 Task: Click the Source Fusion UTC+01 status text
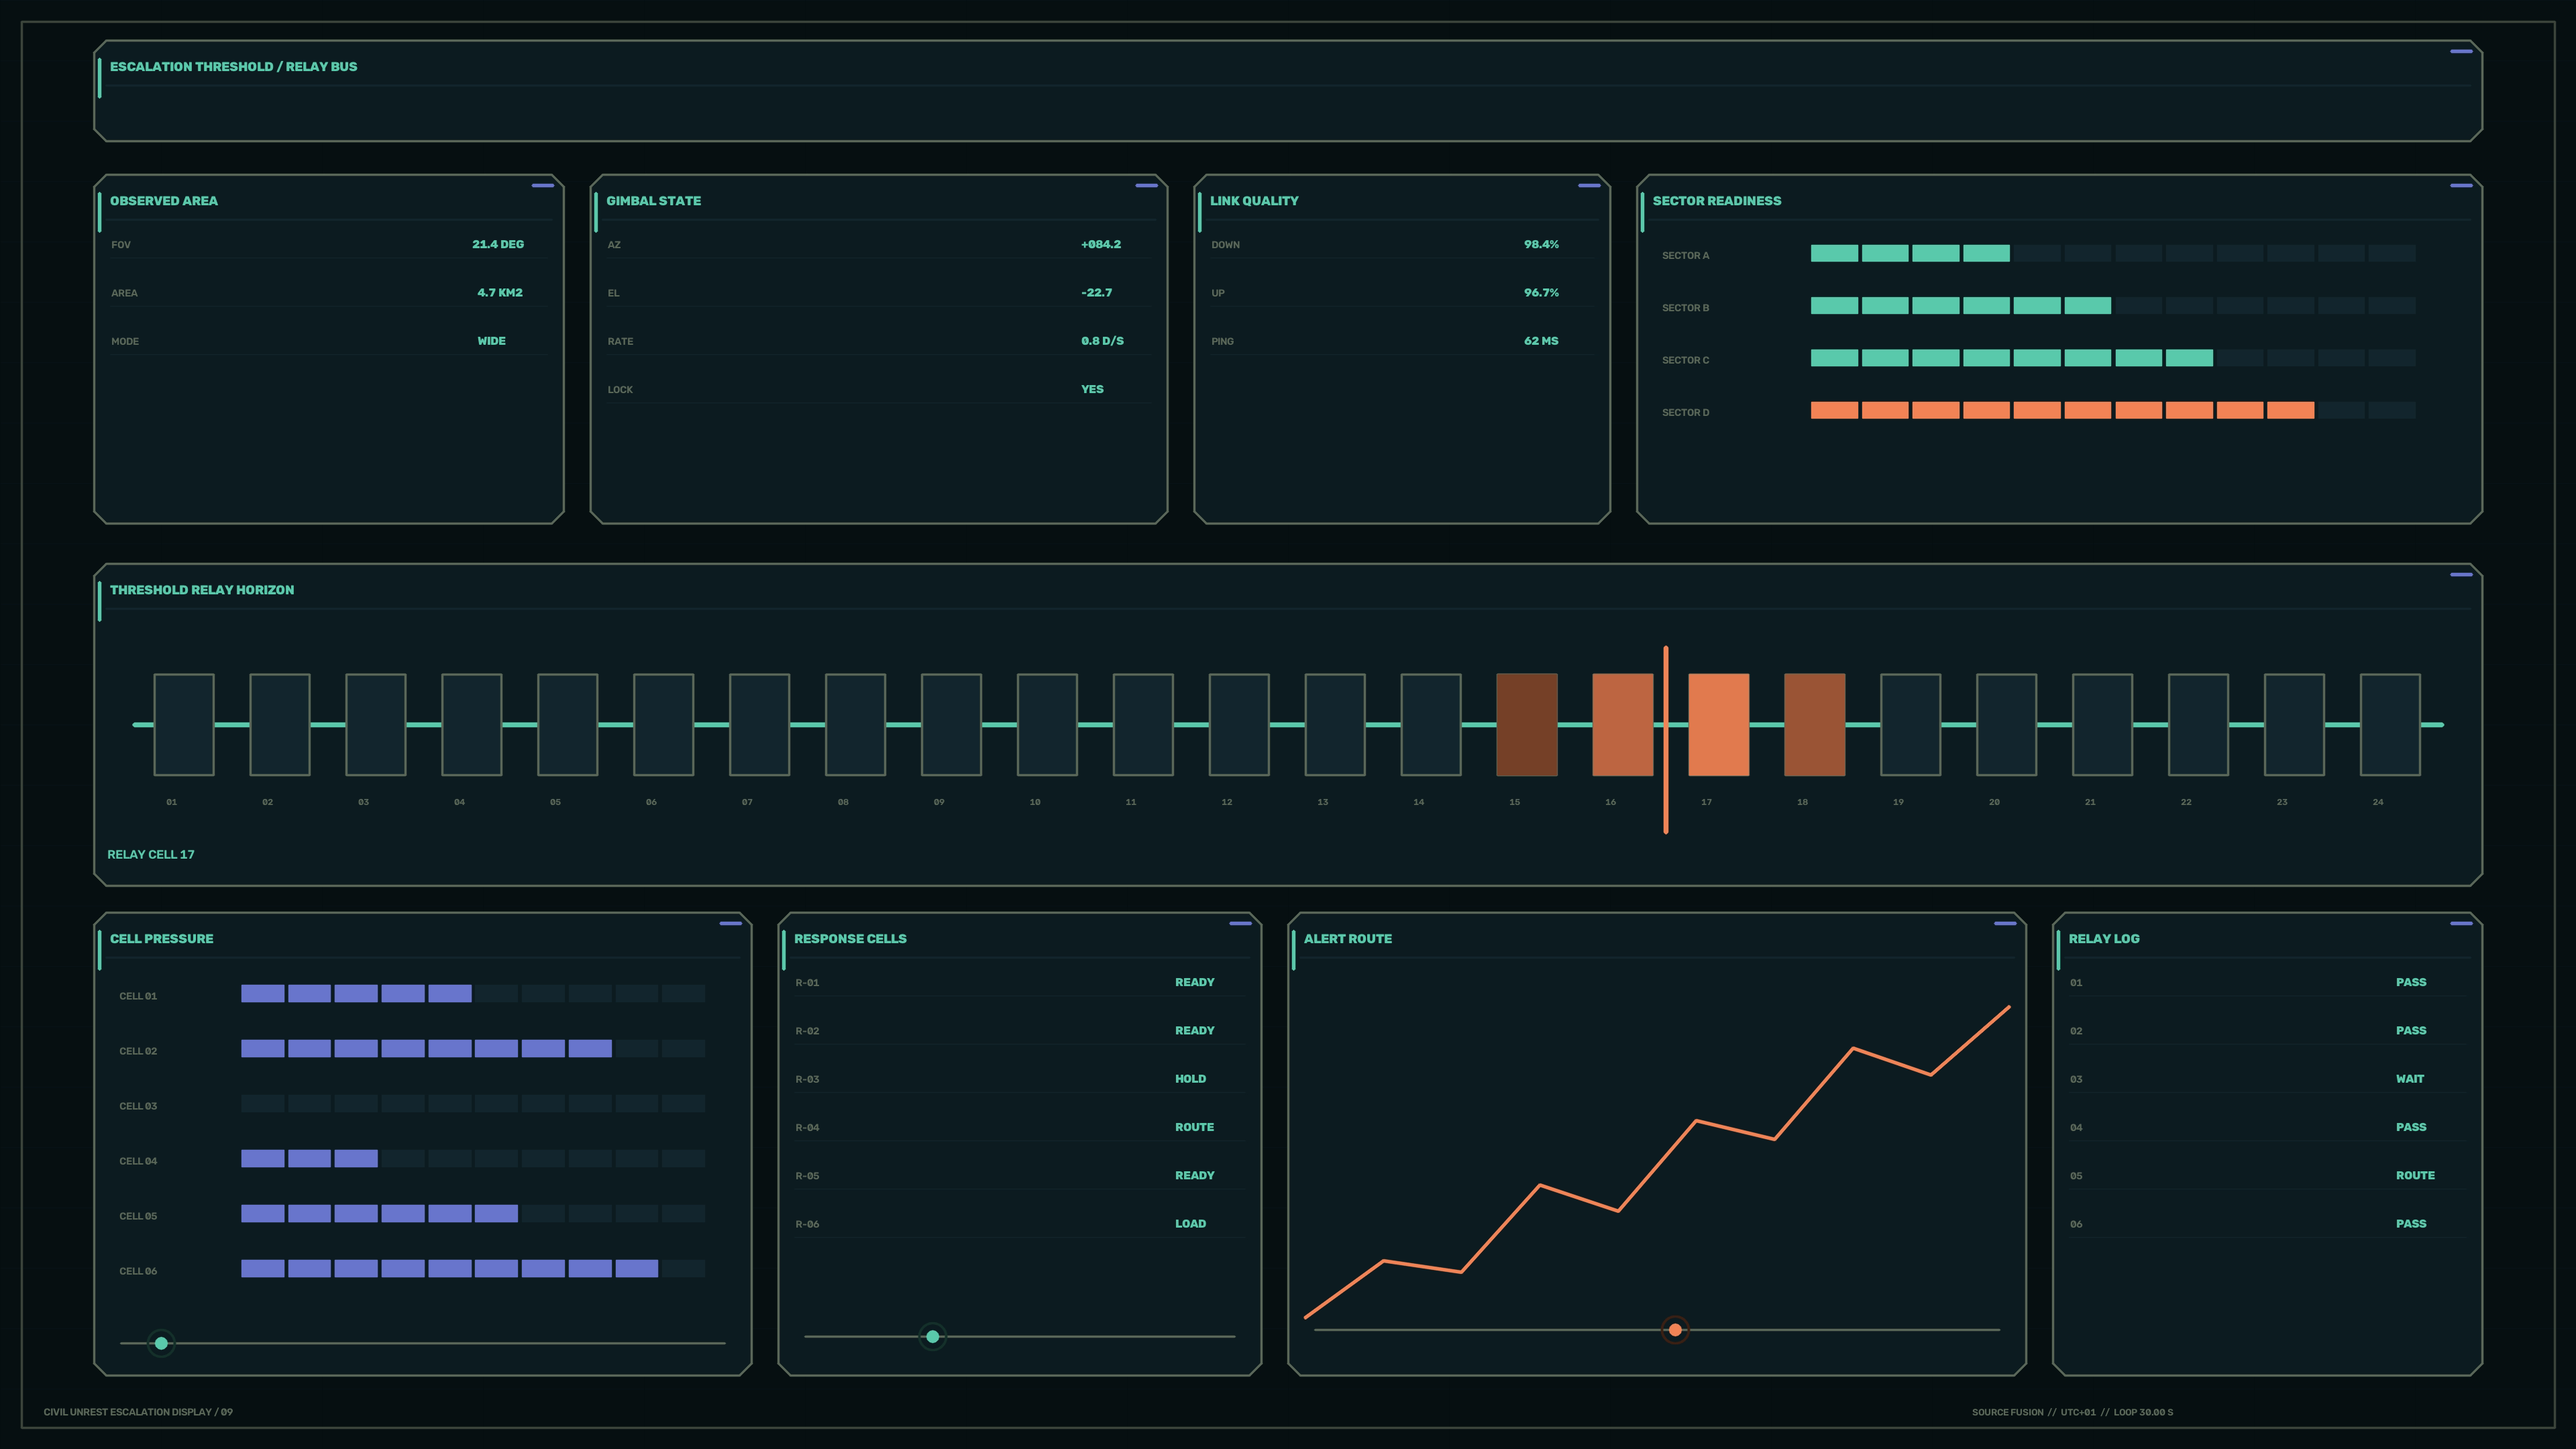click(x=2072, y=1412)
